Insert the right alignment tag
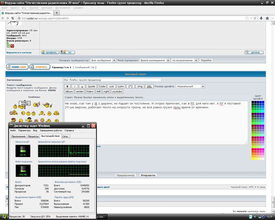The height and width of the screenshot is (220, 275). (106, 91)
